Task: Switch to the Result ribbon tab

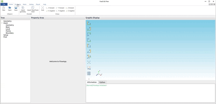Action: [x=38, y=4]
